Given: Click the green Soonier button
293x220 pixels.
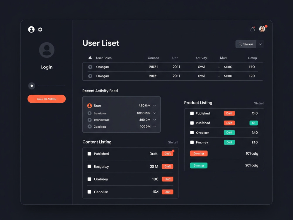Looking at the screenshot, I should [199, 165].
